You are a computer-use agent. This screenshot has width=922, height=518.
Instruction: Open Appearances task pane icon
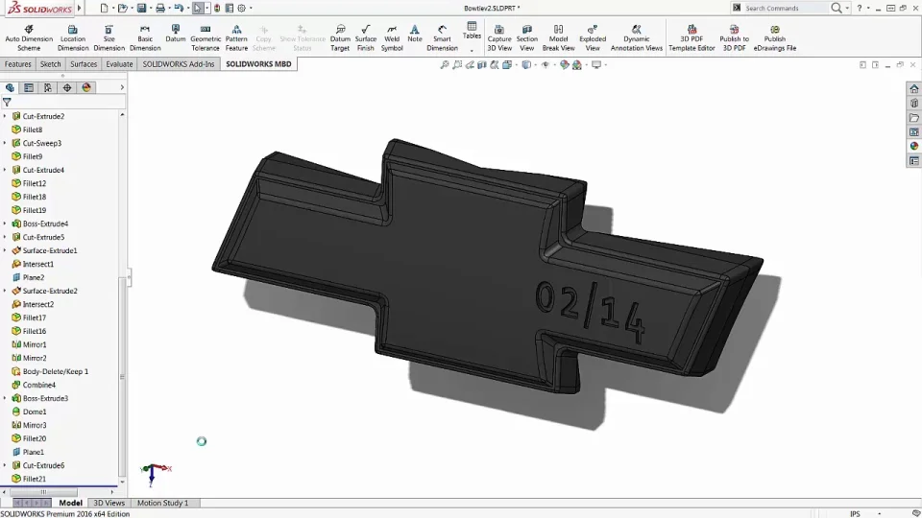(x=913, y=146)
